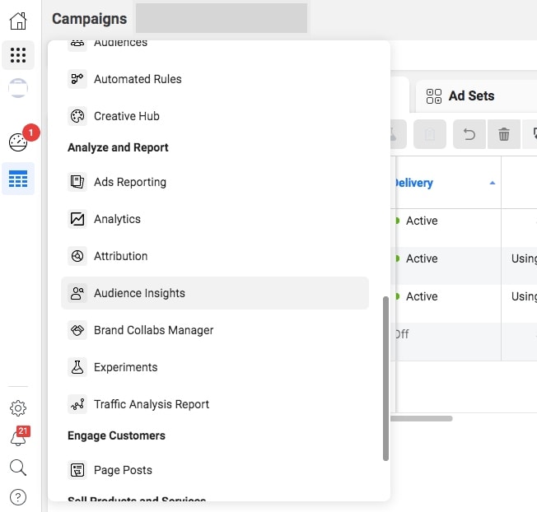Open Analytics from Analyze and Report
Image resolution: width=537 pixels, height=512 pixels.
117,219
